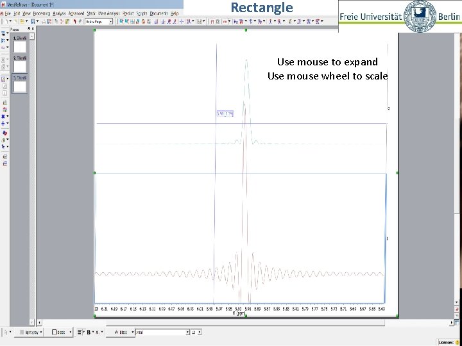Select page thumbnail 1 in Pages panel

[20, 47]
